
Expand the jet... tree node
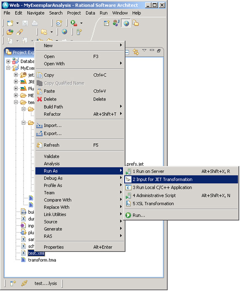point(16,75)
